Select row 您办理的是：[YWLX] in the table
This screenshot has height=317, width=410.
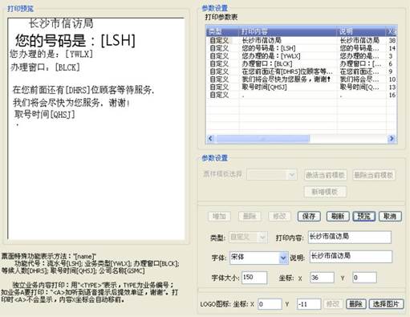[302, 56]
